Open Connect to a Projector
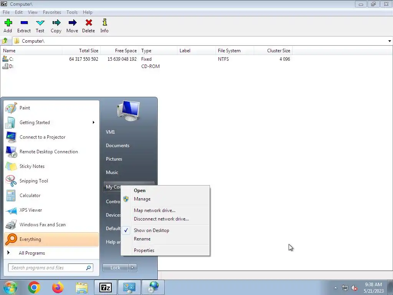This screenshot has height=295, width=393. 52,137
